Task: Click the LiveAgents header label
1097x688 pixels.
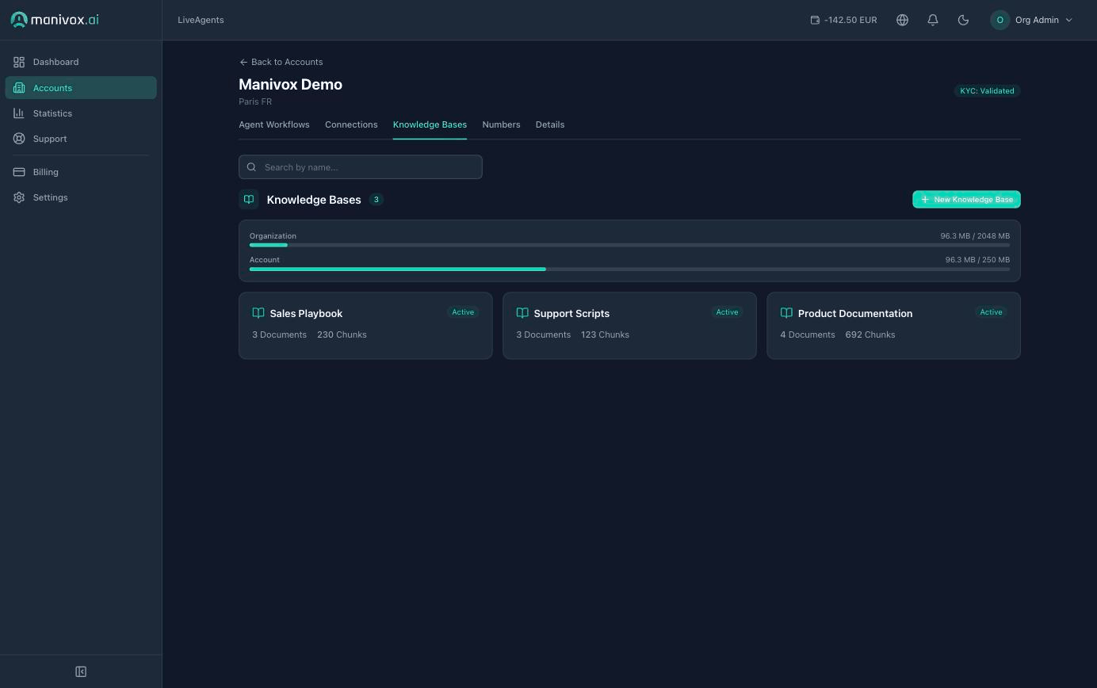Action: point(201,20)
